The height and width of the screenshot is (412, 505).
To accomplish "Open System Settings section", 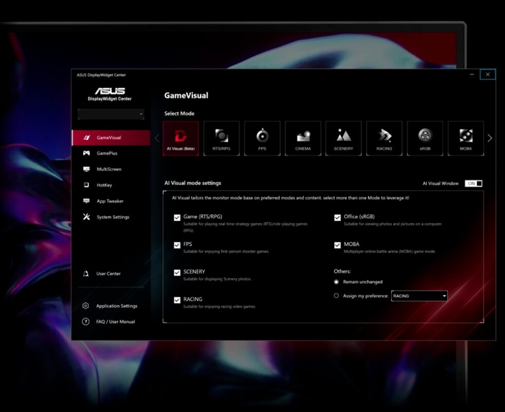I will click(111, 217).
